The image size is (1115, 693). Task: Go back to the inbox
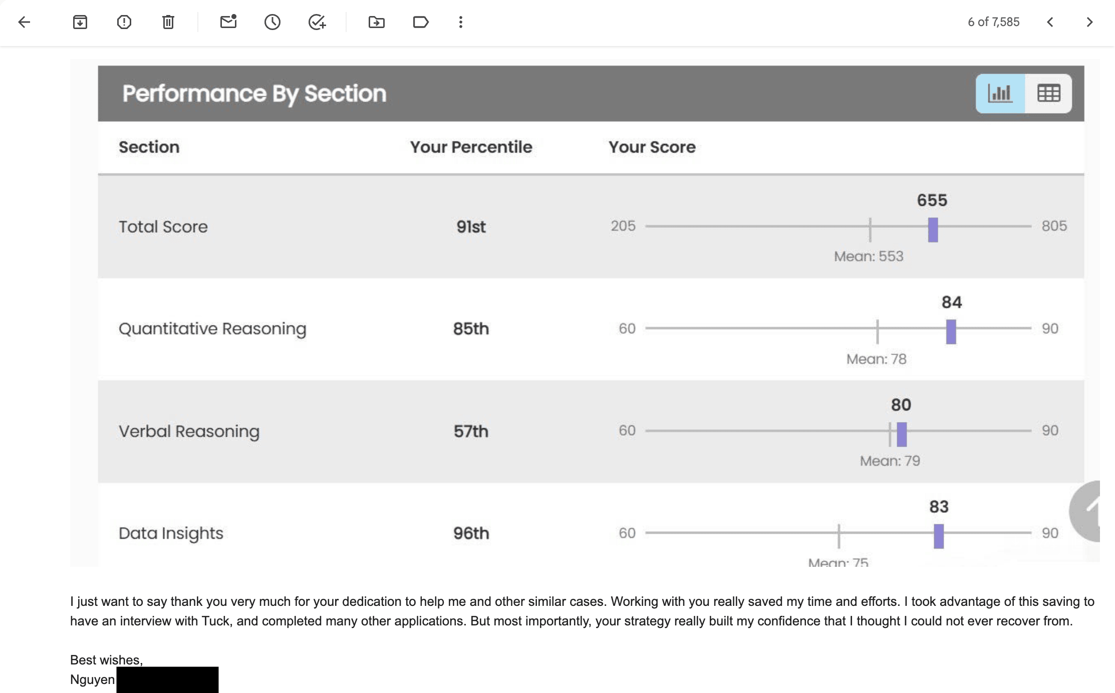pos(24,22)
